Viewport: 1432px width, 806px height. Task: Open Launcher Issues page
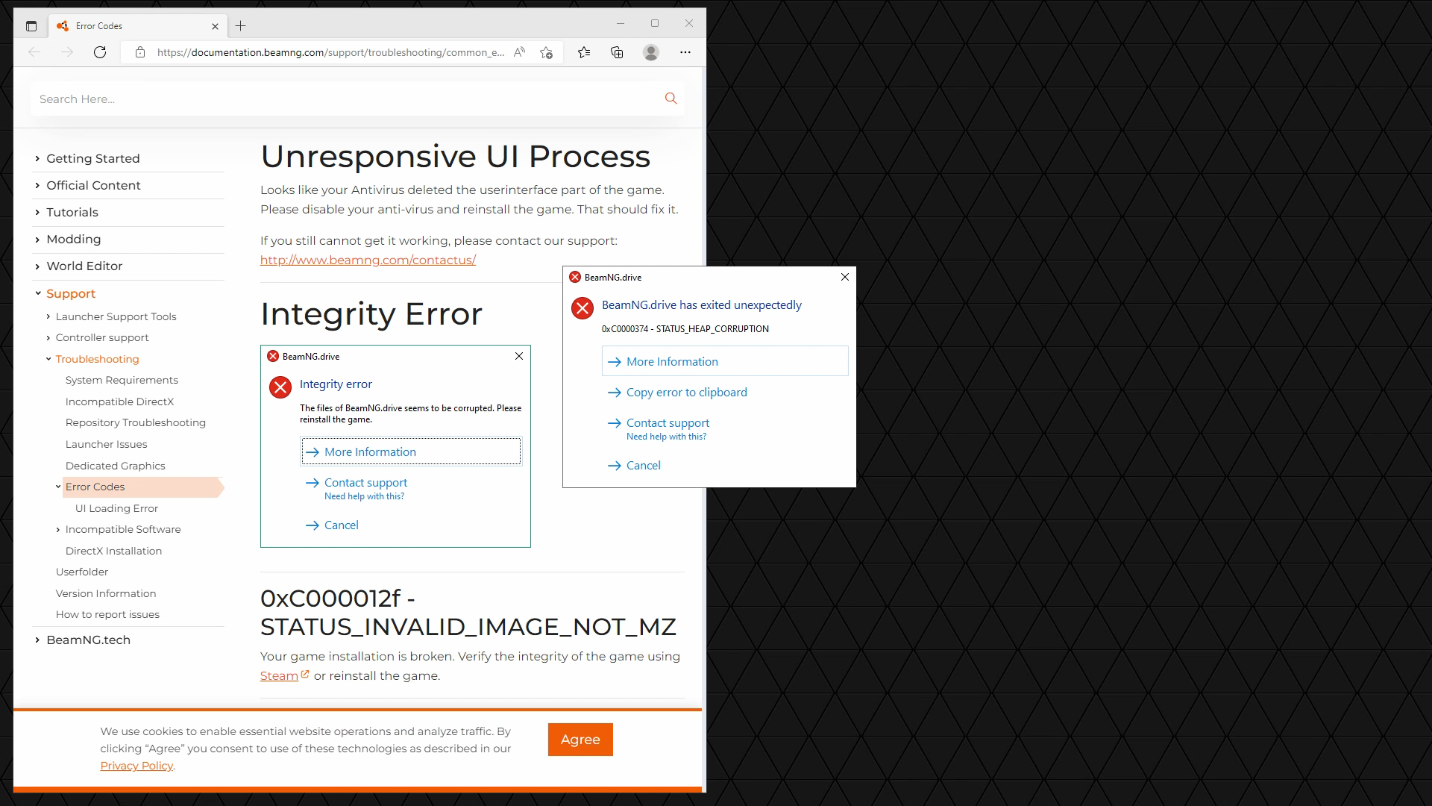tap(106, 444)
